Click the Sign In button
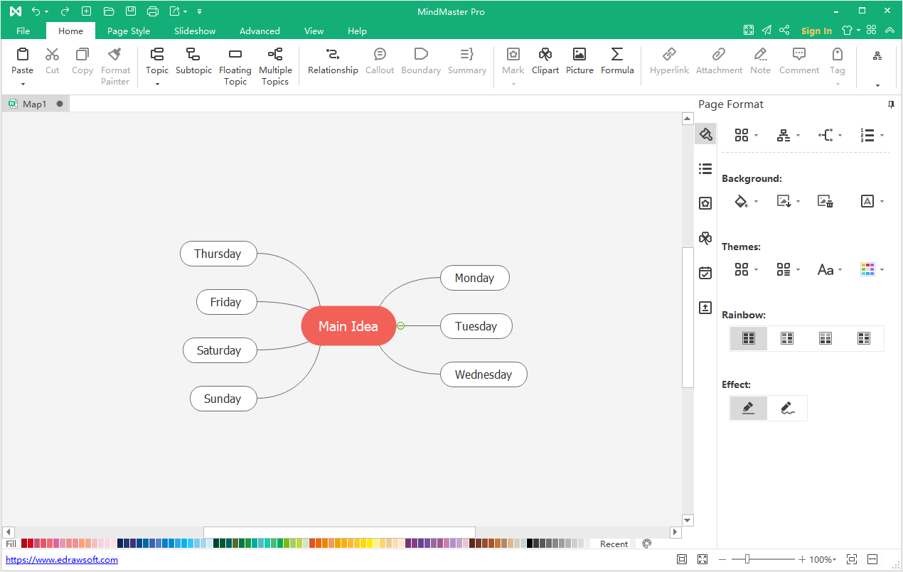The width and height of the screenshot is (903, 572). point(816,31)
